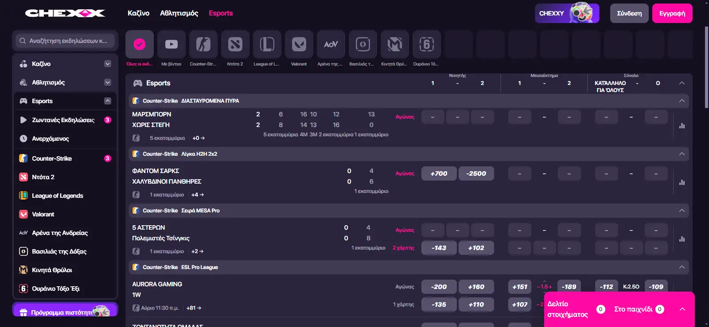Focus the event search input field
The width and height of the screenshot is (709, 327).
coord(66,41)
